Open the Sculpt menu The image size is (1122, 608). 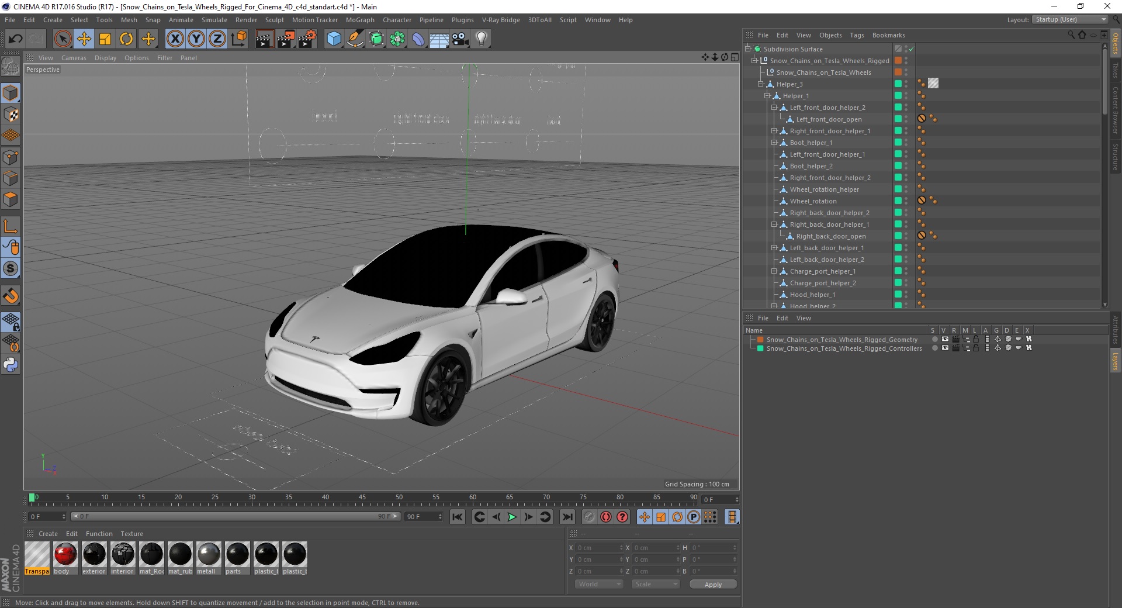pos(274,20)
